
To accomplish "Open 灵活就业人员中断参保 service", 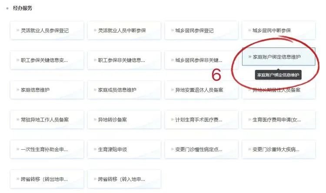I will pyautogui.click(x=124, y=30).
